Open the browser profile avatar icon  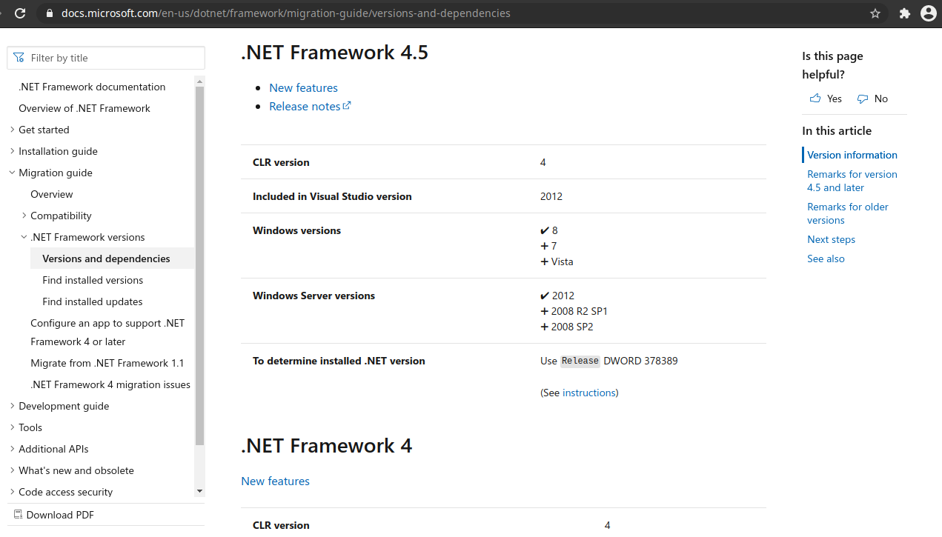coord(928,13)
